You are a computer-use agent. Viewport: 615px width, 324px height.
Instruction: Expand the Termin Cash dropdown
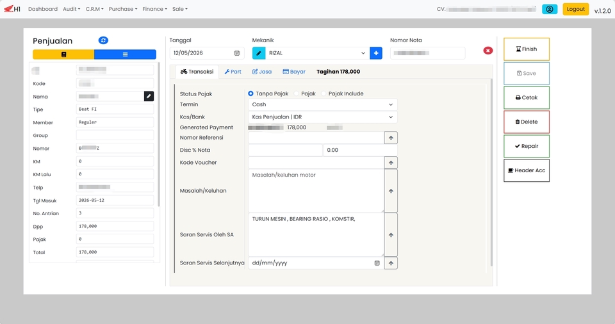322,104
